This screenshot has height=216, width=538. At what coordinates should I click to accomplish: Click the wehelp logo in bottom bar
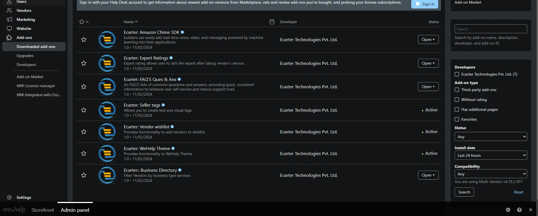[14, 210]
